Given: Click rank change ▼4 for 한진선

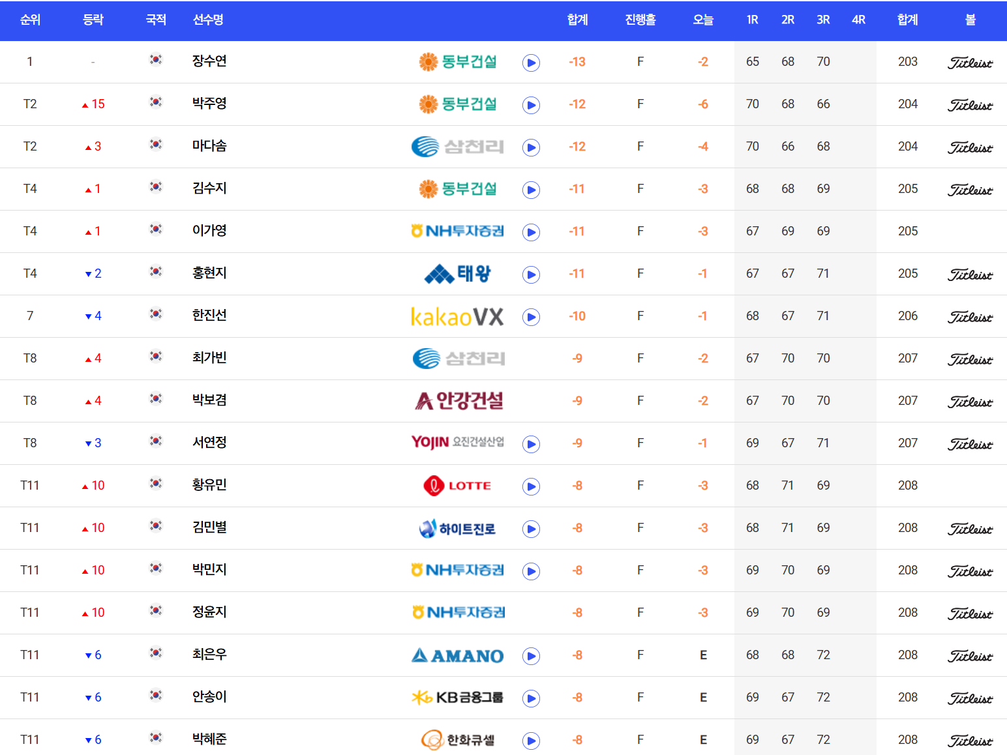Looking at the screenshot, I should coord(93,316).
